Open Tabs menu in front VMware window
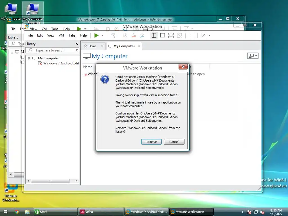Viewport: 288px width, 216px height. click(x=72, y=35)
